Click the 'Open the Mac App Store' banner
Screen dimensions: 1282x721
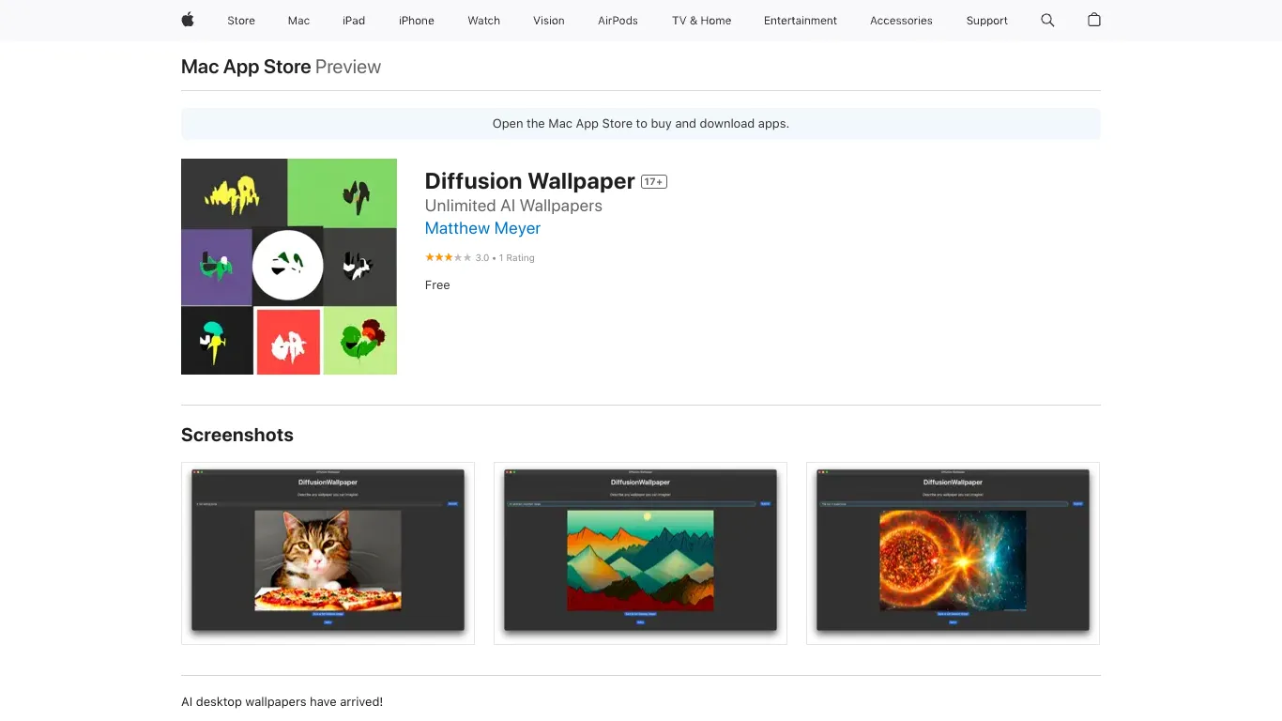(x=640, y=124)
